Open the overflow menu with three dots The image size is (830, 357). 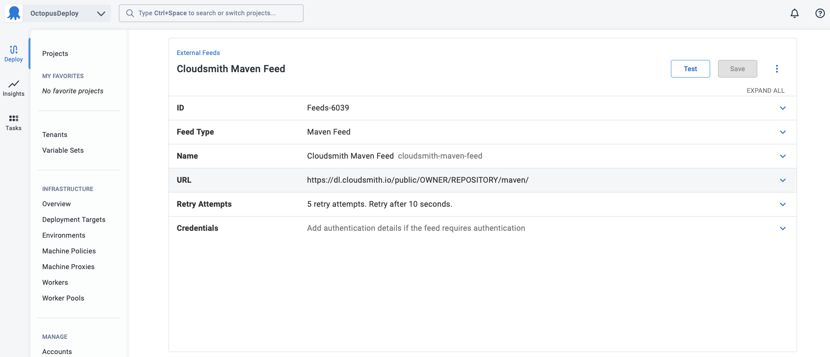click(777, 69)
